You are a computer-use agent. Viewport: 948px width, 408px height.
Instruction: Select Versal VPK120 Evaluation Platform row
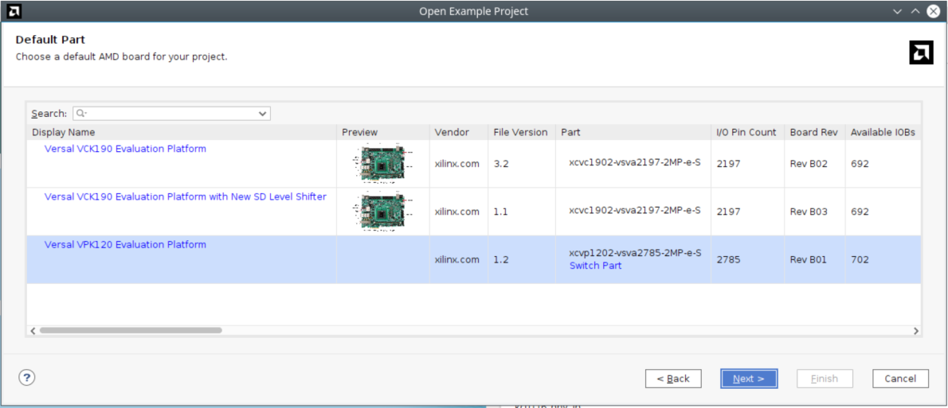pyautogui.click(x=125, y=245)
